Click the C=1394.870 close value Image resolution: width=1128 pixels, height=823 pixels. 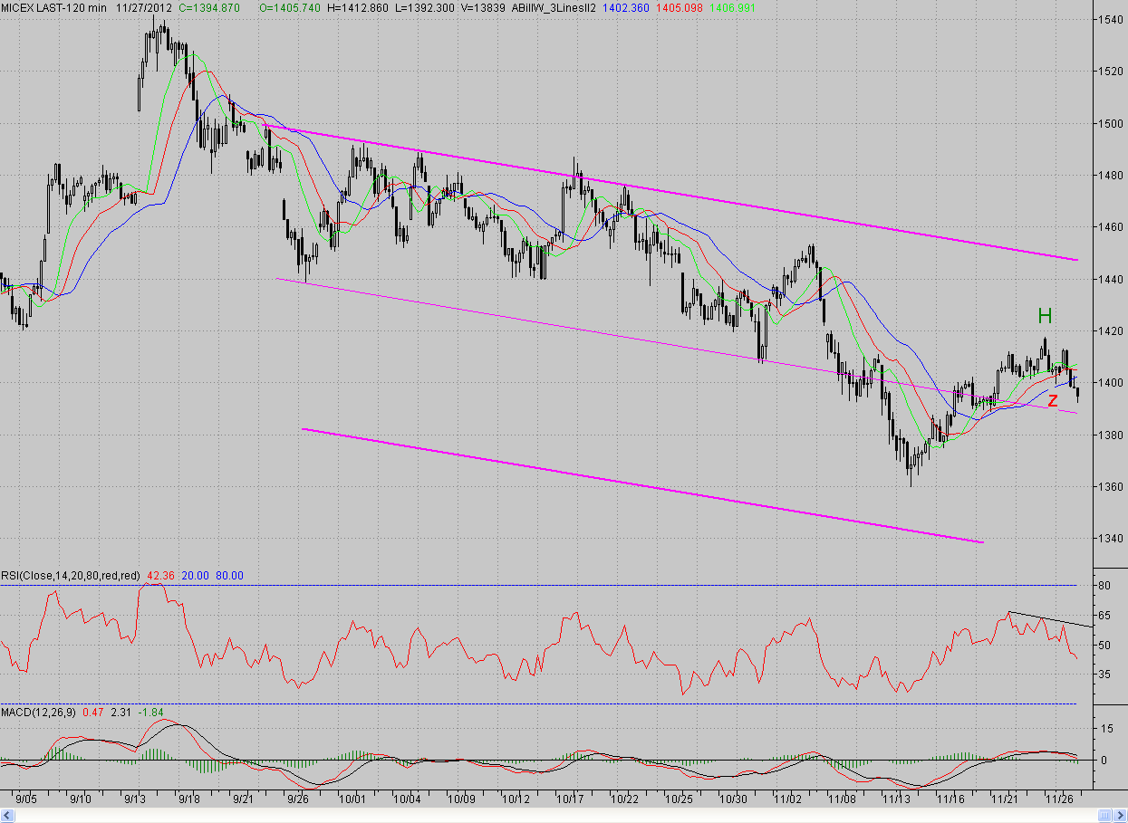[x=208, y=7]
